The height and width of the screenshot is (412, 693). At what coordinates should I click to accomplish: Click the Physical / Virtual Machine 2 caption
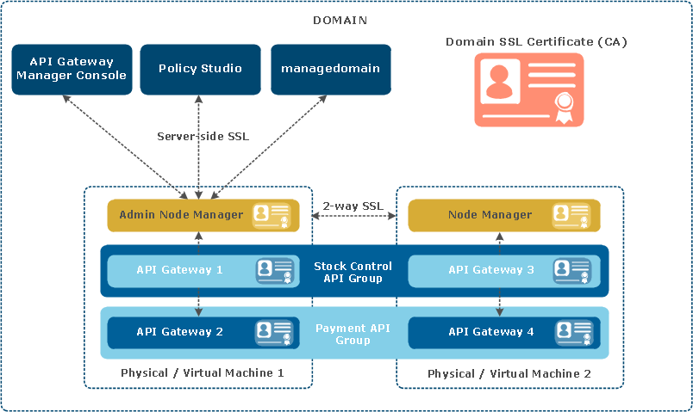(x=509, y=374)
